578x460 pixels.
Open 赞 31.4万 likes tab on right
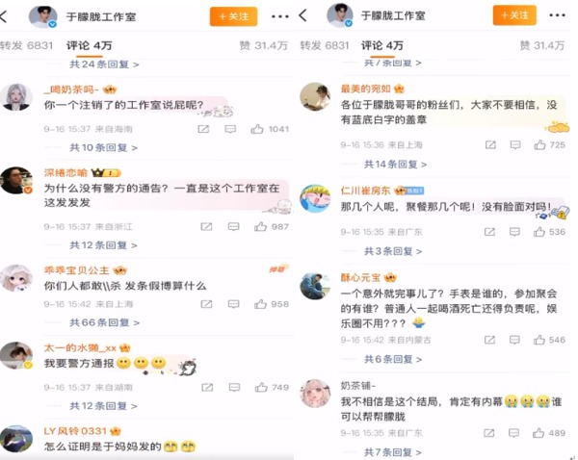tap(541, 45)
